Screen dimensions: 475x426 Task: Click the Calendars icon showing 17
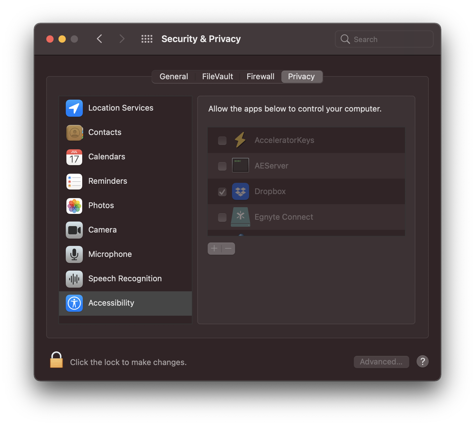(x=74, y=157)
